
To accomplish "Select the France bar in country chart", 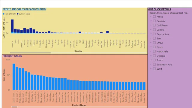I will pyautogui.click(x=25, y=31).
